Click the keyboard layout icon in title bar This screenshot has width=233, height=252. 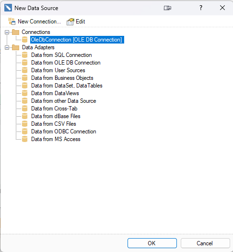point(167,8)
